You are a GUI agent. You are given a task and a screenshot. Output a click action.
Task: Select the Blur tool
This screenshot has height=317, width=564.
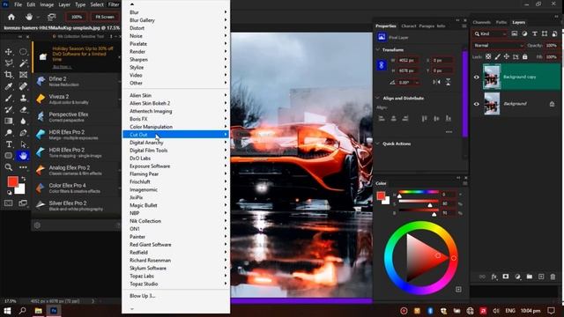pos(23,122)
